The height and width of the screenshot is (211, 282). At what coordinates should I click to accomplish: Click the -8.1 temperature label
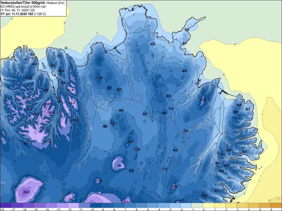tap(244, 152)
